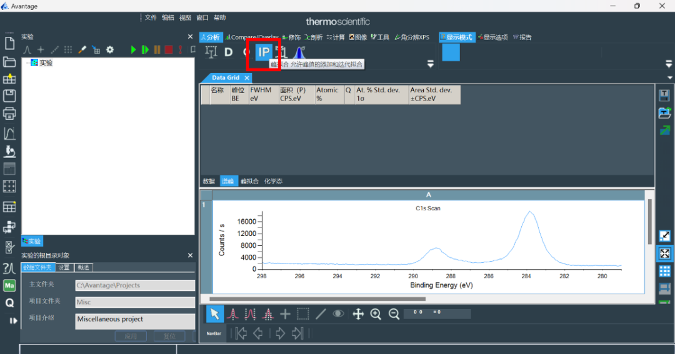This screenshot has height=354, width=675.
Task: Click the curve chart icon in sidebar
Action: pyautogui.click(x=9, y=134)
